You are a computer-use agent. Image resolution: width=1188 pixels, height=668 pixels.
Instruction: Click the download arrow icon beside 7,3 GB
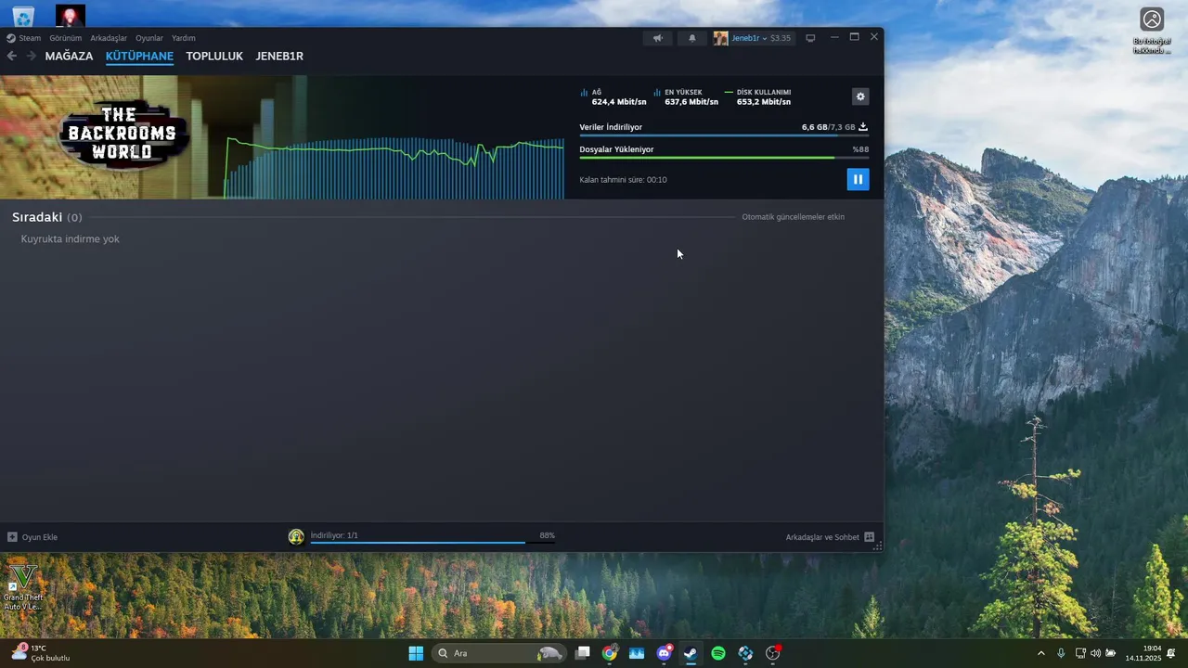pos(863,126)
